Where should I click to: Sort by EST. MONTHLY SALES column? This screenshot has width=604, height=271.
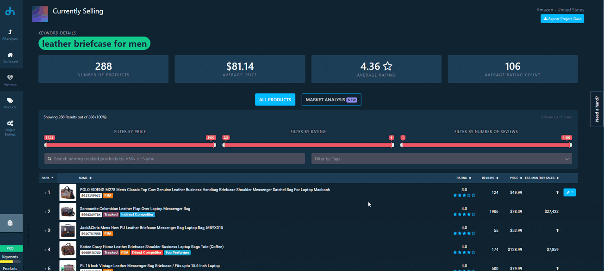pyautogui.click(x=542, y=178)
